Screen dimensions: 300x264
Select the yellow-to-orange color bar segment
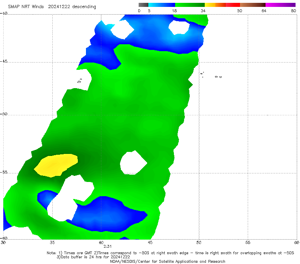(x=215, y=5)
